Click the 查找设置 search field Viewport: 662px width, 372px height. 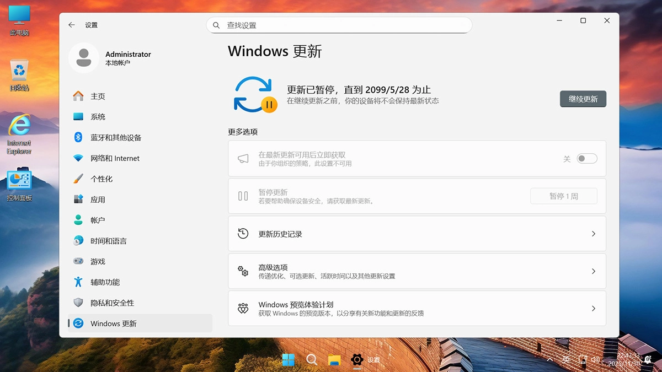click(x=339, y=25)
